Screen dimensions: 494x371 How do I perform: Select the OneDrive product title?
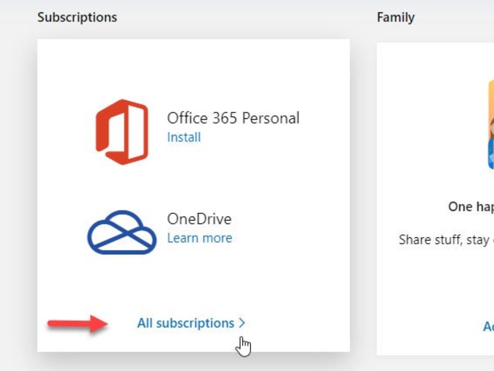click(199, 219)
